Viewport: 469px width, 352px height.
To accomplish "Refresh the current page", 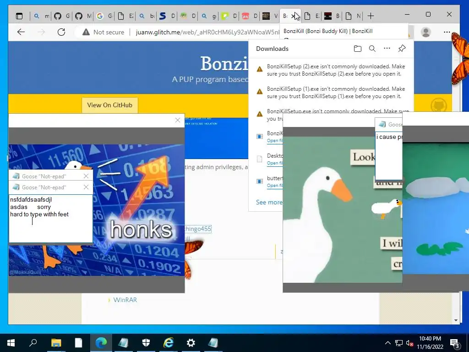I will [x=61, y=32].
